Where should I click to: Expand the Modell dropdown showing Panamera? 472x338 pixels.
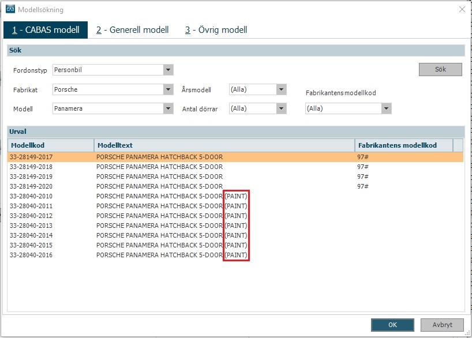(168, 108)
